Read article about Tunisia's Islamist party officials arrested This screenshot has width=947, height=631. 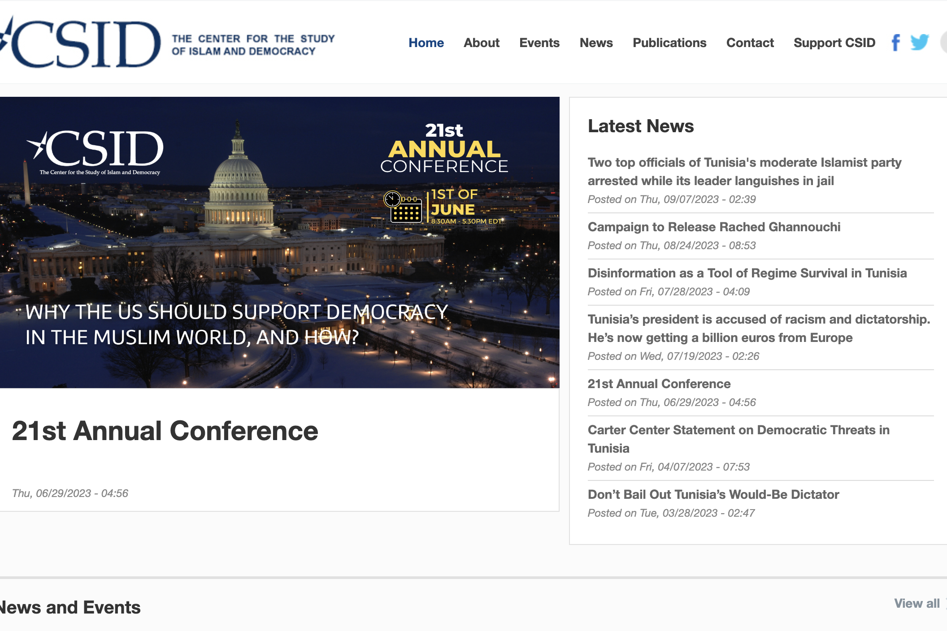click(x=744, y=171)
